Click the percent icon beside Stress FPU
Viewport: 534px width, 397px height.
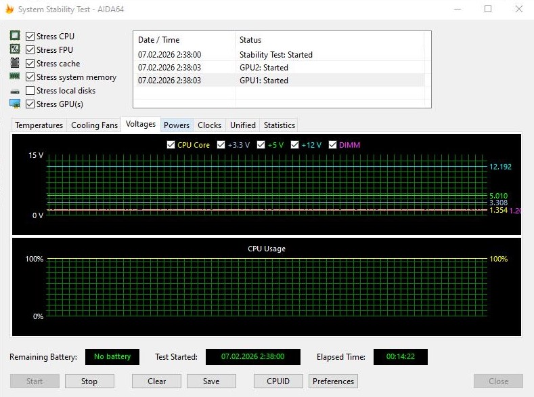click(x=15, y=49)
